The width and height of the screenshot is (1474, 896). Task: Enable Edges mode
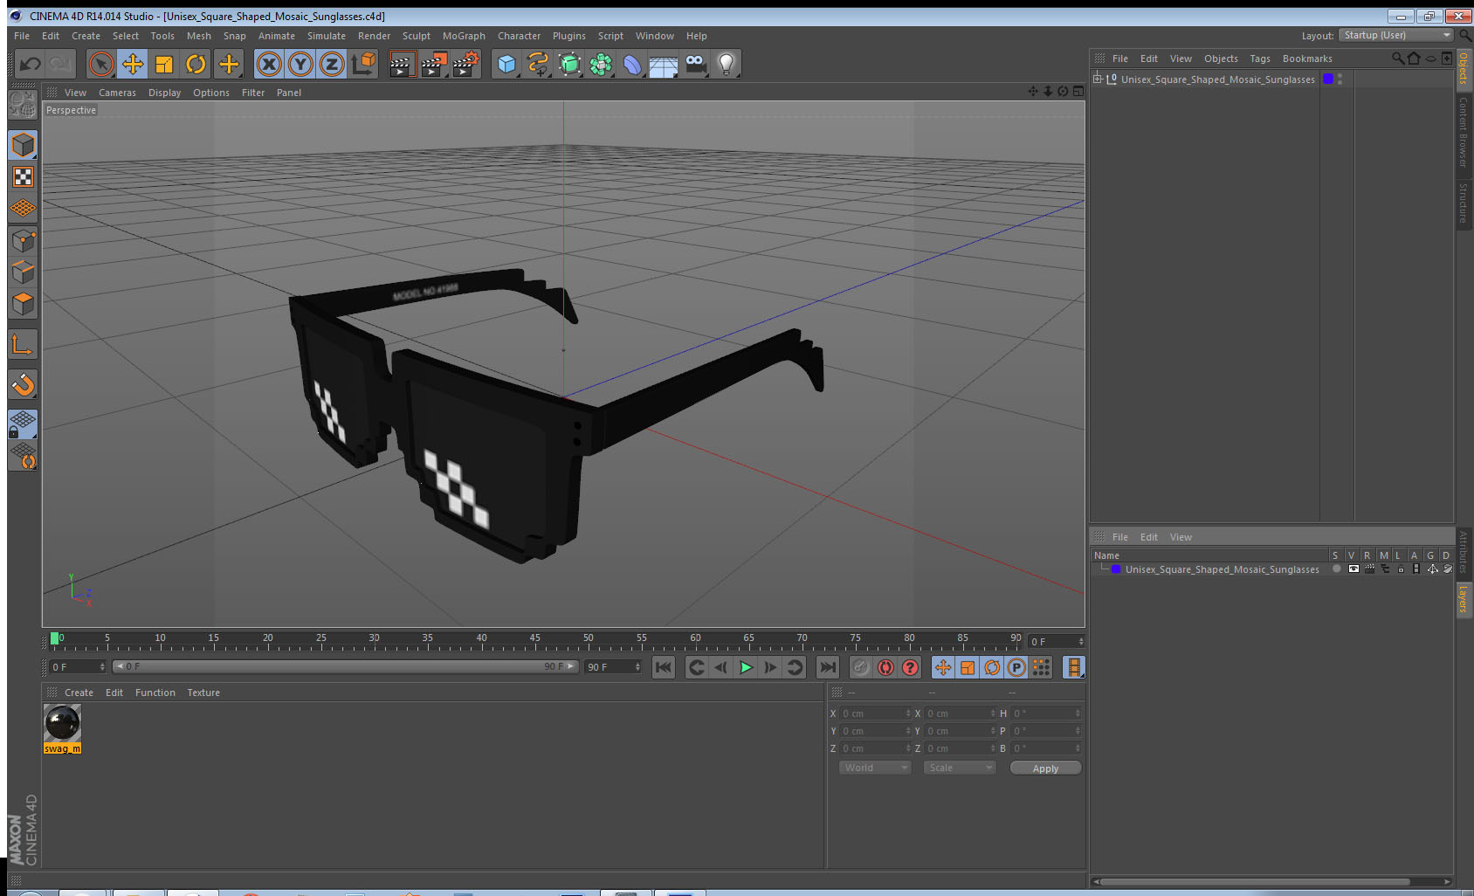pyautogui.click(x=23, y=272)
